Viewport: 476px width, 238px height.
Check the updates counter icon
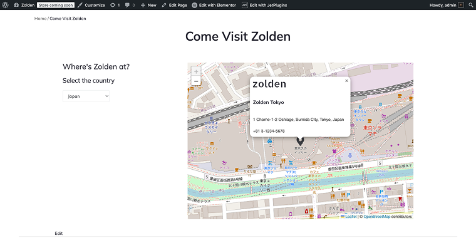coord(115,5)
